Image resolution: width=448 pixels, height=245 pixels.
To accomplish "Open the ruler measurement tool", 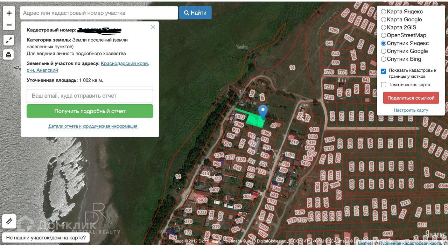I will click(9, 221).
